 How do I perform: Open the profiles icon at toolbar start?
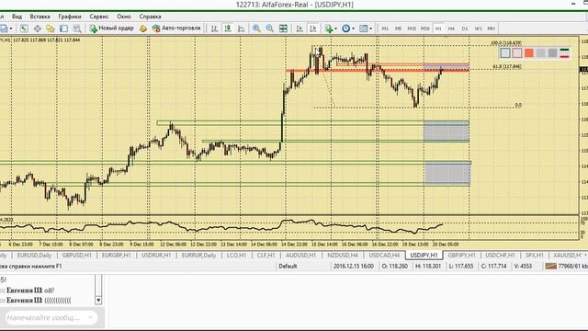click(4, 29)
